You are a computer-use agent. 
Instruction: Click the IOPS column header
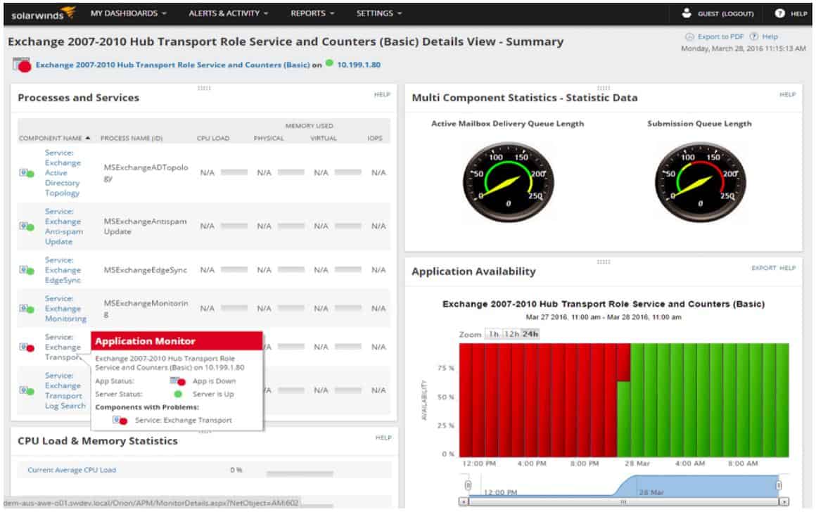pyautogui.click(x=375, y=139)
